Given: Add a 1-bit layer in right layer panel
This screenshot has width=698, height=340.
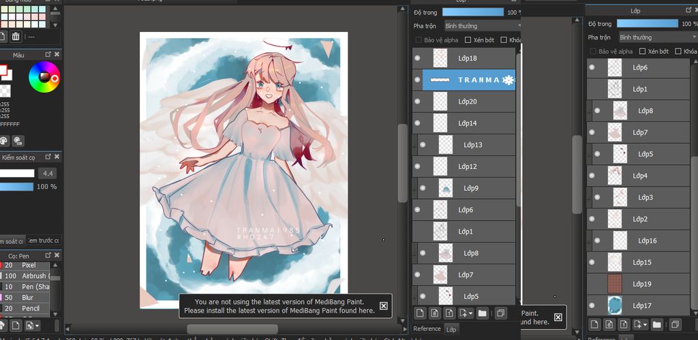Looking at the screenshot, I should point(624,324).
